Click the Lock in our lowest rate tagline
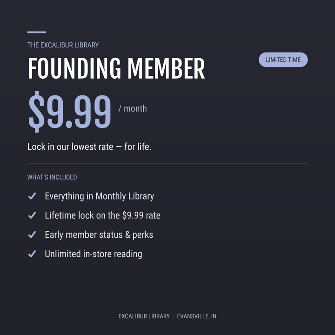The width and height of the screenshot is (335, 335). [x=89, y=147]
